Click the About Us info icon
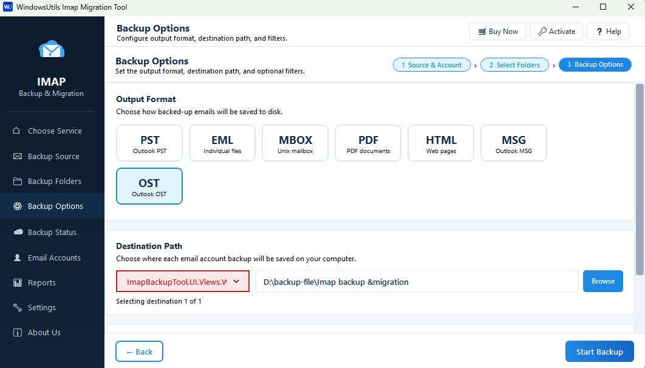 coord(17,332)
